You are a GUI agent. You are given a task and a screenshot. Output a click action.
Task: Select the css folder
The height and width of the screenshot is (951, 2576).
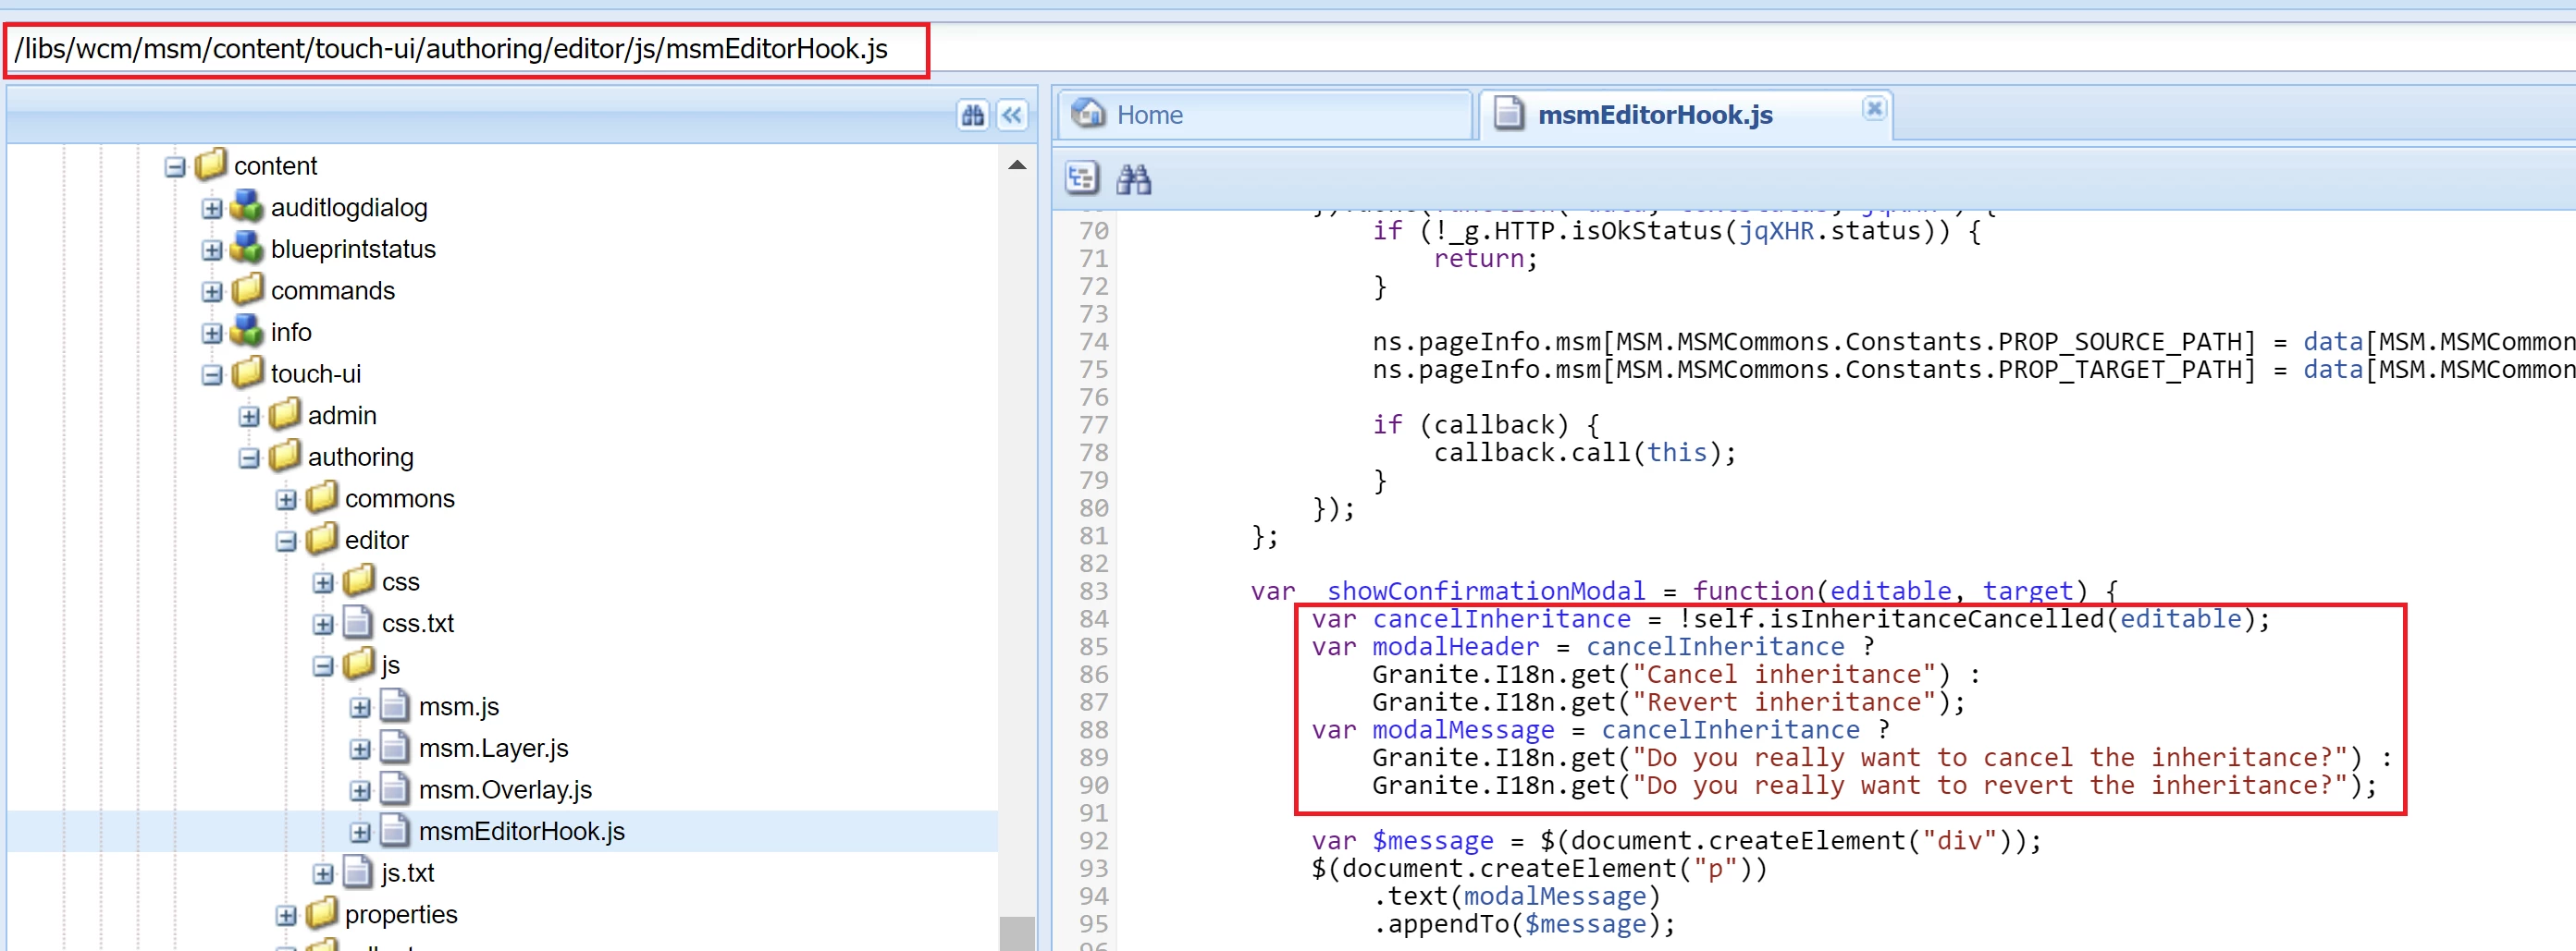[400, 582]
